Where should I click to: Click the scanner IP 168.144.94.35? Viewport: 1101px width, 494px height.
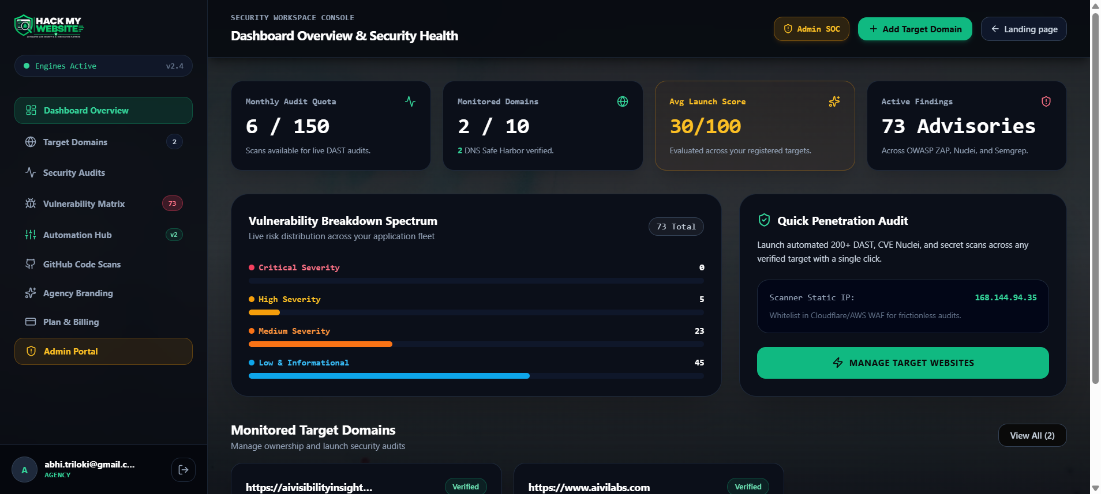pos(1005,297)
